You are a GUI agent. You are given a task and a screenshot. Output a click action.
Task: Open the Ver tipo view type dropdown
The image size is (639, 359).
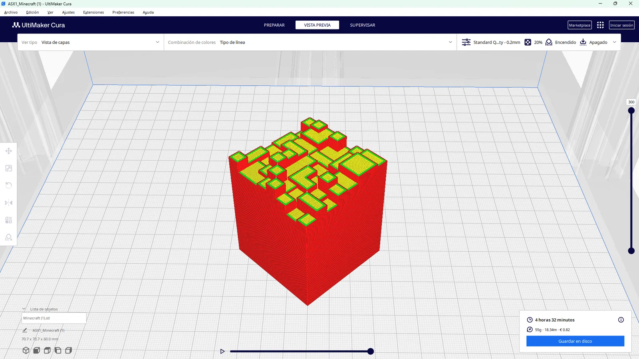pyautogui.click(x=91, y=42)
